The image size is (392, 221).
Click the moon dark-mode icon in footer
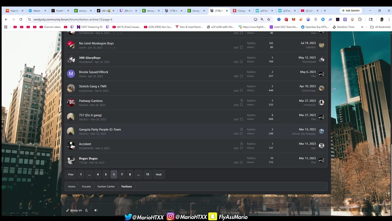(86, 210)
